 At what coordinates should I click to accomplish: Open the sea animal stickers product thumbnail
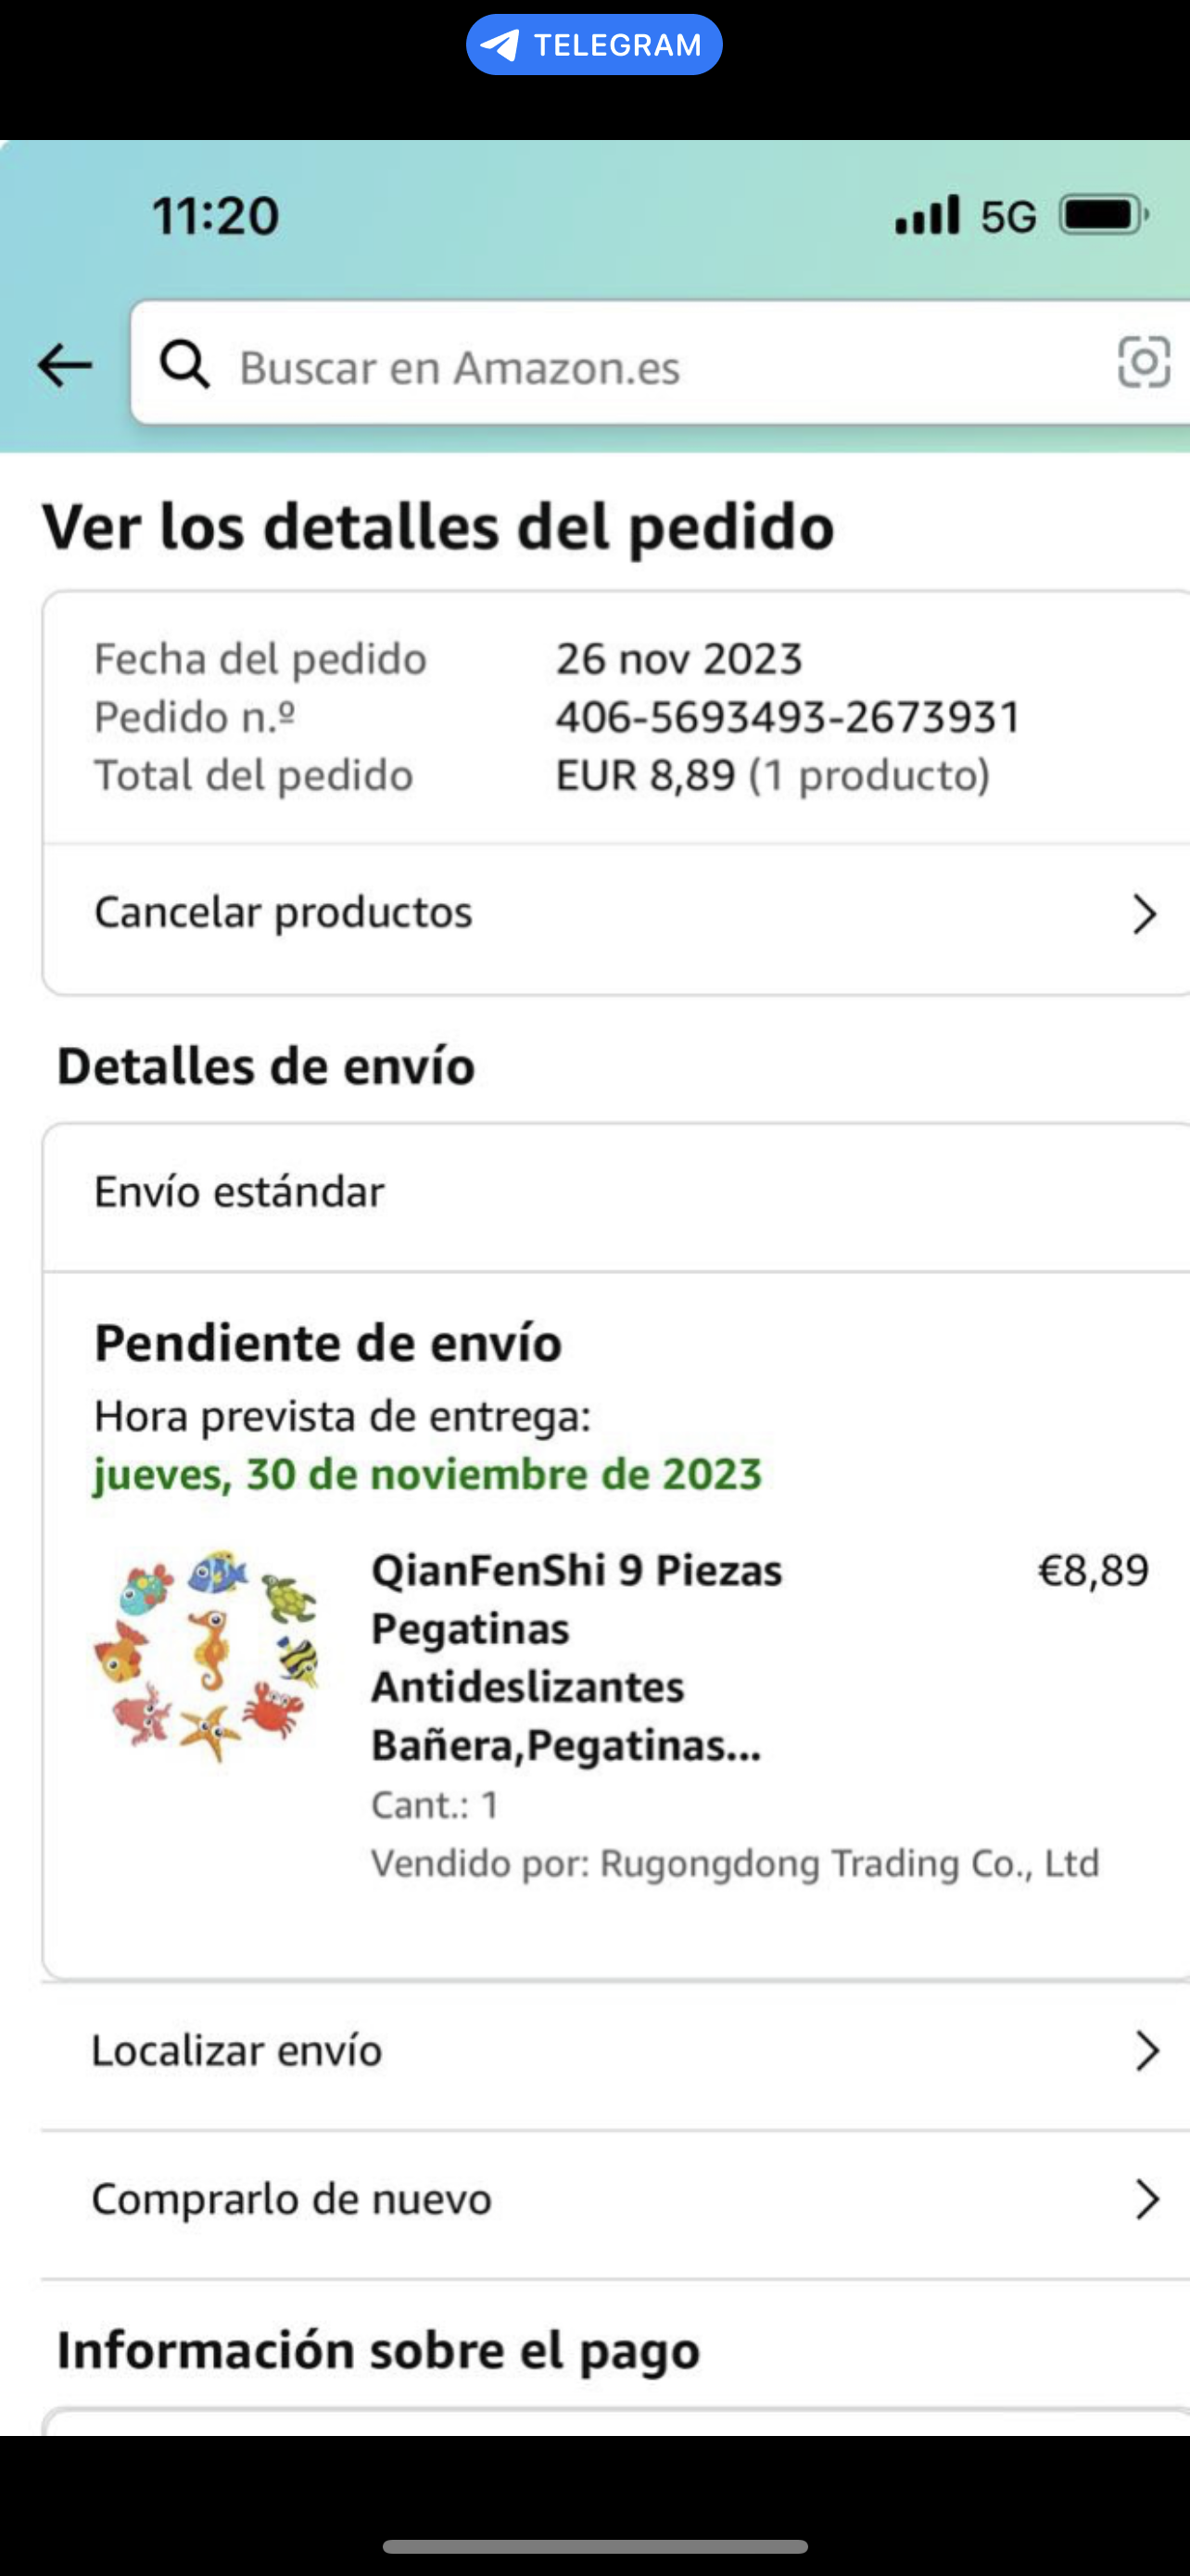click(207, 1655)
